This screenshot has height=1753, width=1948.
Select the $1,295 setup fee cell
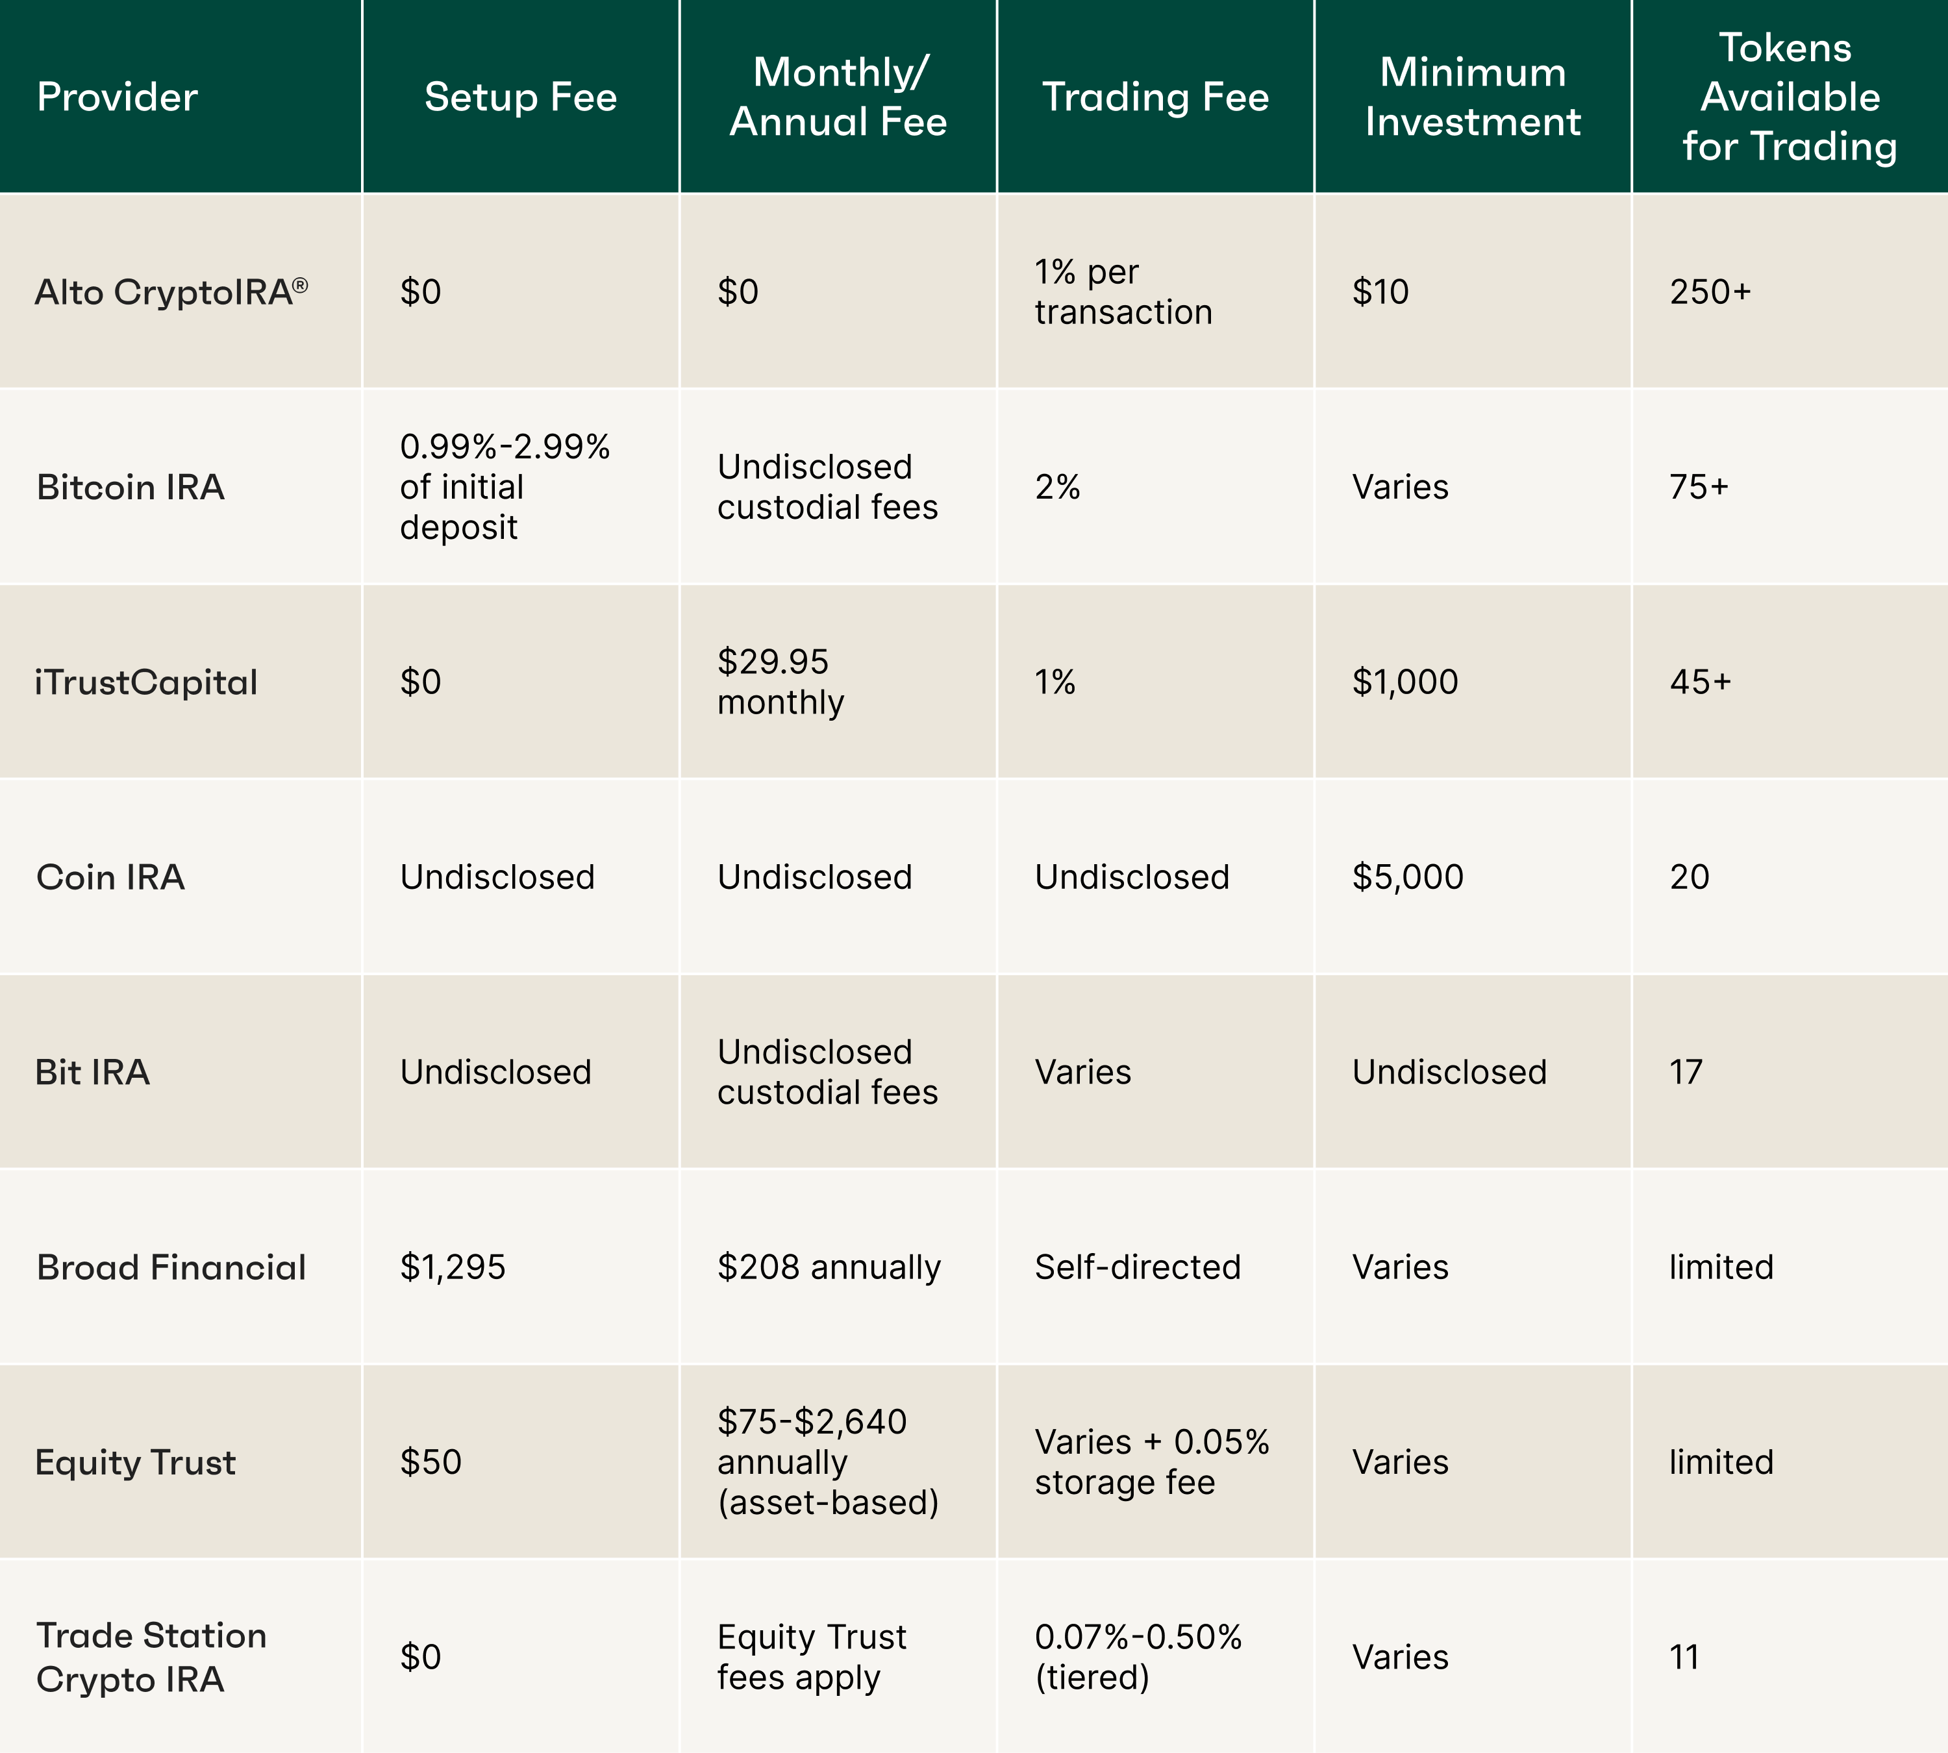coord(453,1267)
